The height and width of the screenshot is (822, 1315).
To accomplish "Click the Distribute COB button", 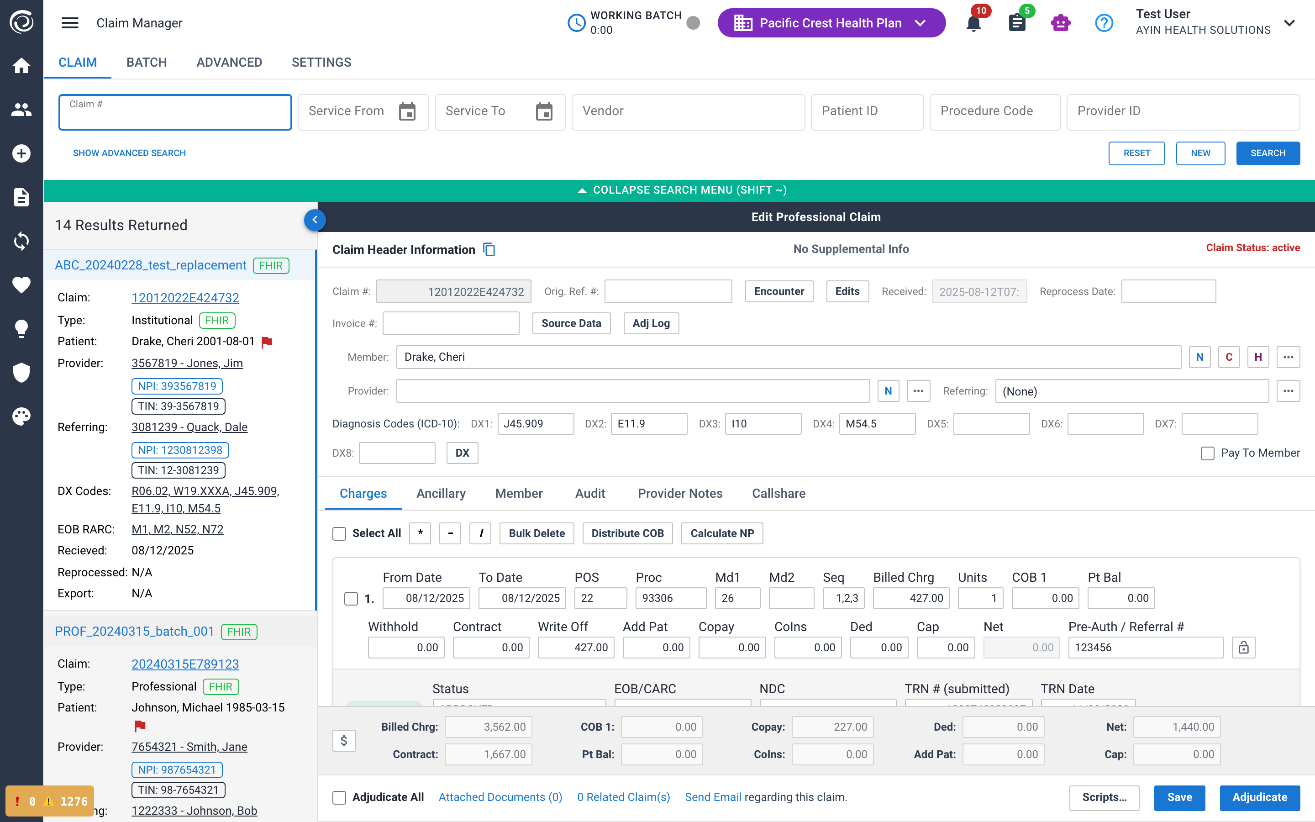I will pyautogui.click(x=627, y=533).
